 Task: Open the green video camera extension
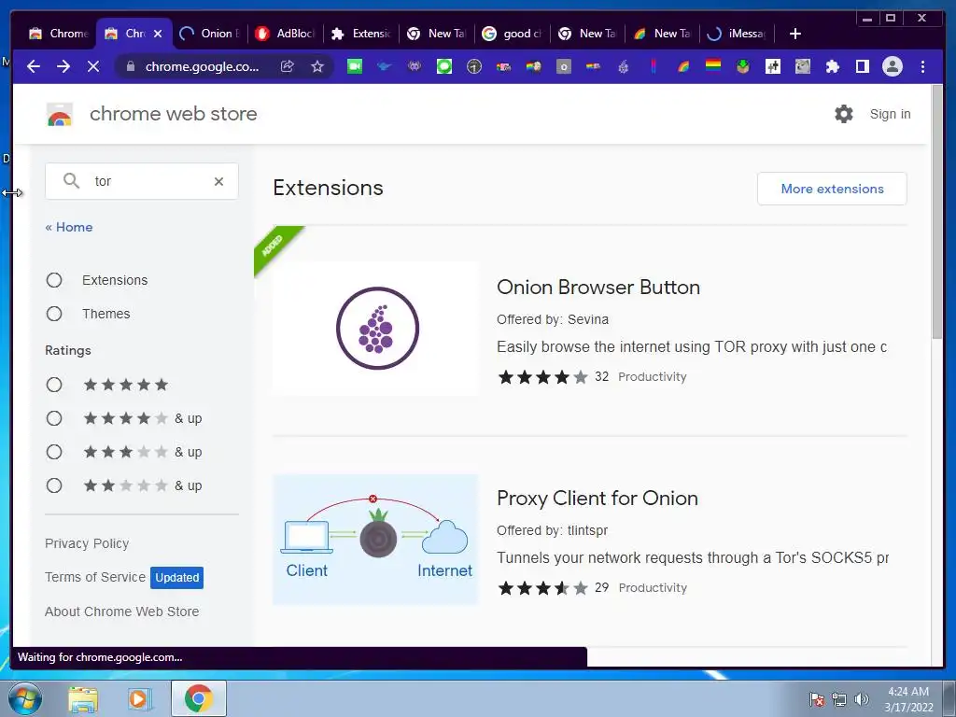point(354,66)
